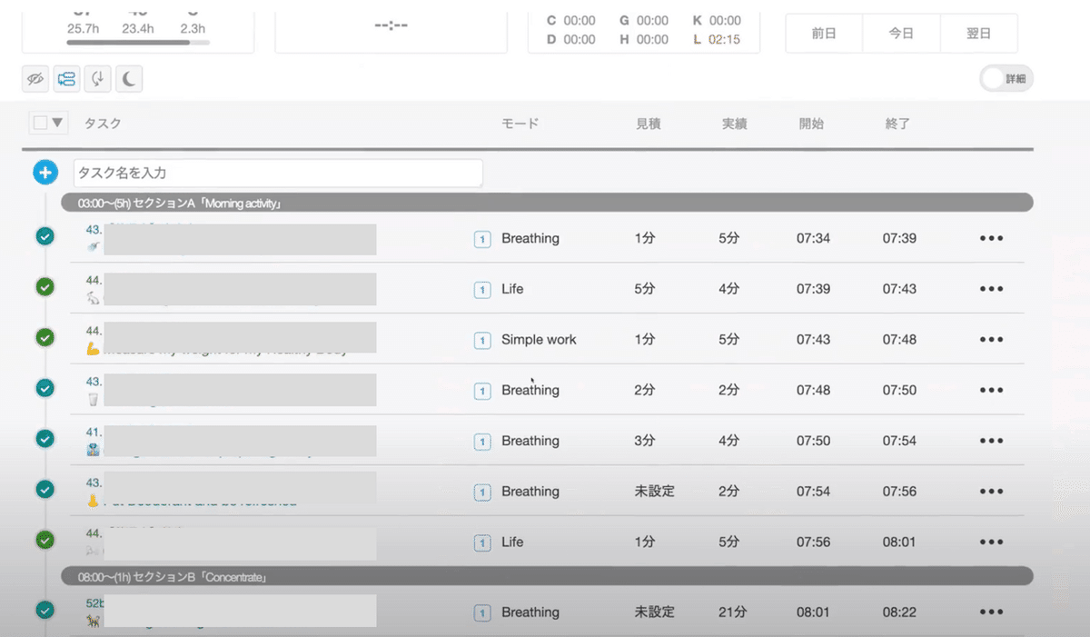
Task: Click the タスク名を入力 task name input field
Action: tap(277, 172)
